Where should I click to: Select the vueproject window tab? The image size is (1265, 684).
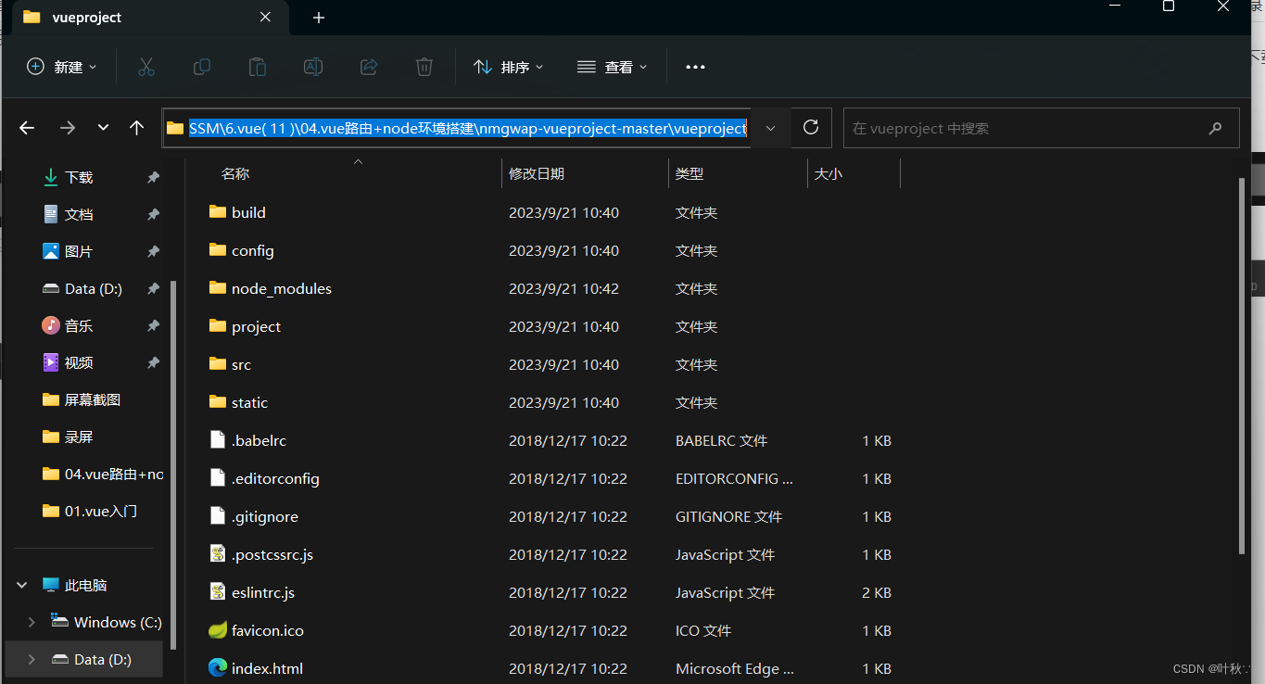coord(151,18)
